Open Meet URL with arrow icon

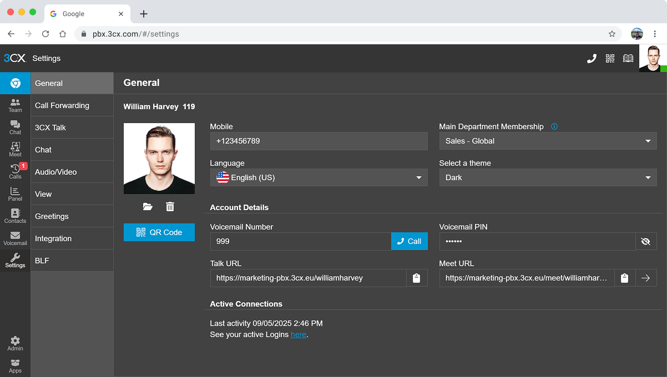point(646,278)
